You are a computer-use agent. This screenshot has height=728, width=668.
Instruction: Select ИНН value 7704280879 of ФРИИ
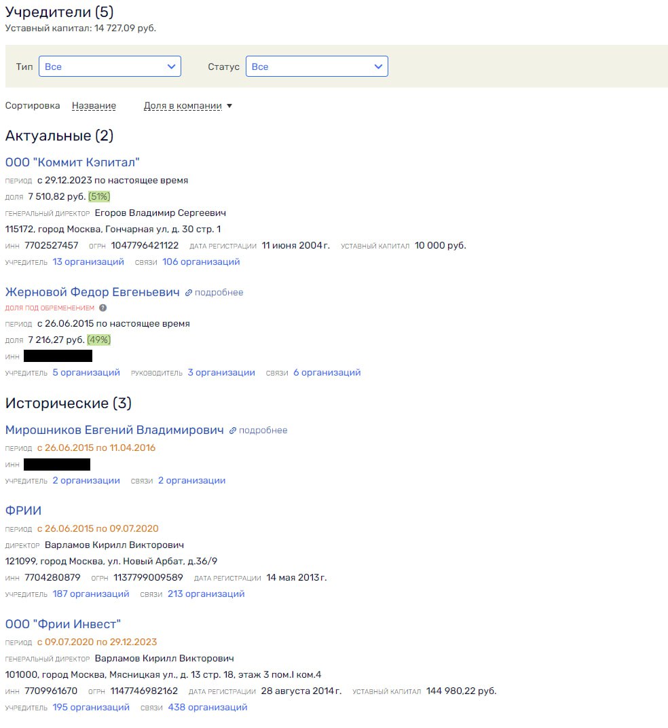[52, 577]
